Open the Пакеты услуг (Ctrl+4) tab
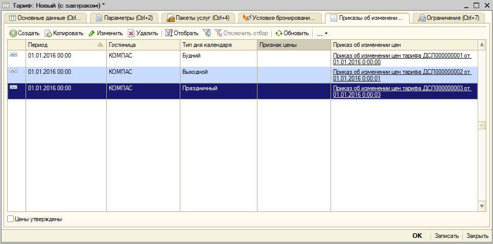The width and height of the screenshot is (493, 244). pyautogui.click(x=198, y=18)
